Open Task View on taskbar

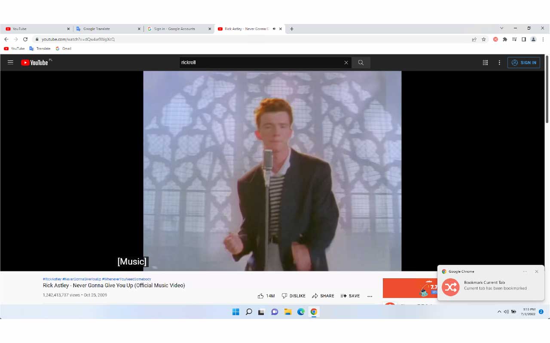pyautogui.click(x=261, y=312)
